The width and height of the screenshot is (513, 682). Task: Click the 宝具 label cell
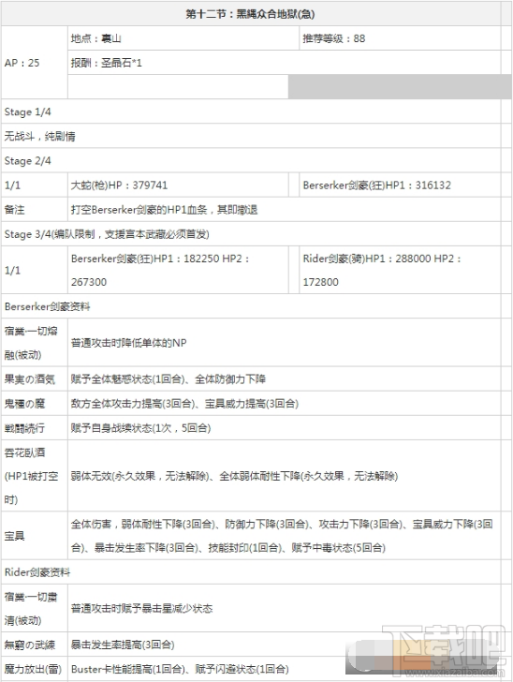pyautogui.click(x=34, y=536)
